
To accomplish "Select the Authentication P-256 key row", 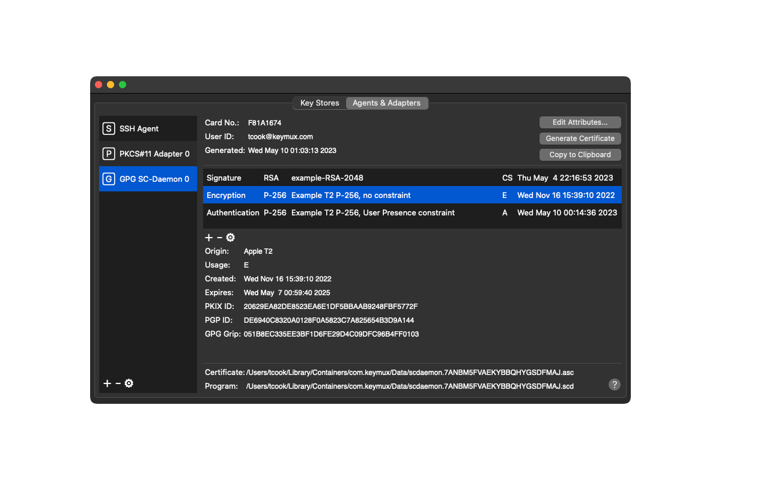I will pos(360,212).
